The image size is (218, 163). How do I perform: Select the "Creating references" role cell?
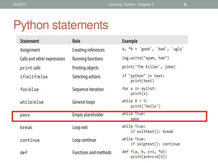(88, 50)
